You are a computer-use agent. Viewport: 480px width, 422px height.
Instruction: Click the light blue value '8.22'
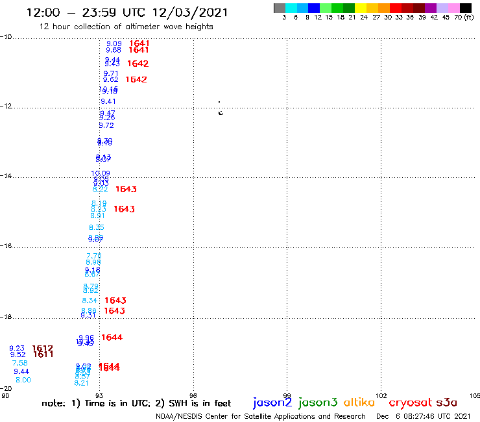click(100, 189)
